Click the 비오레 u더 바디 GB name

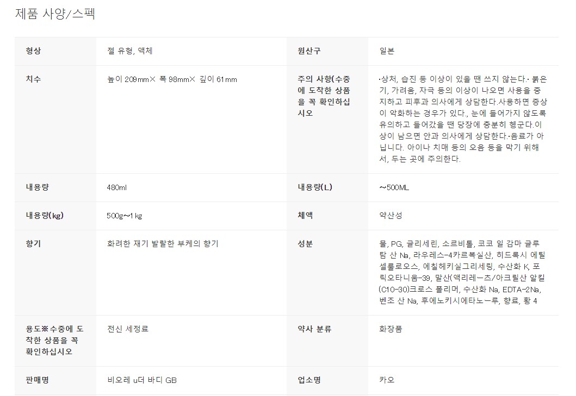pos(142,380)
